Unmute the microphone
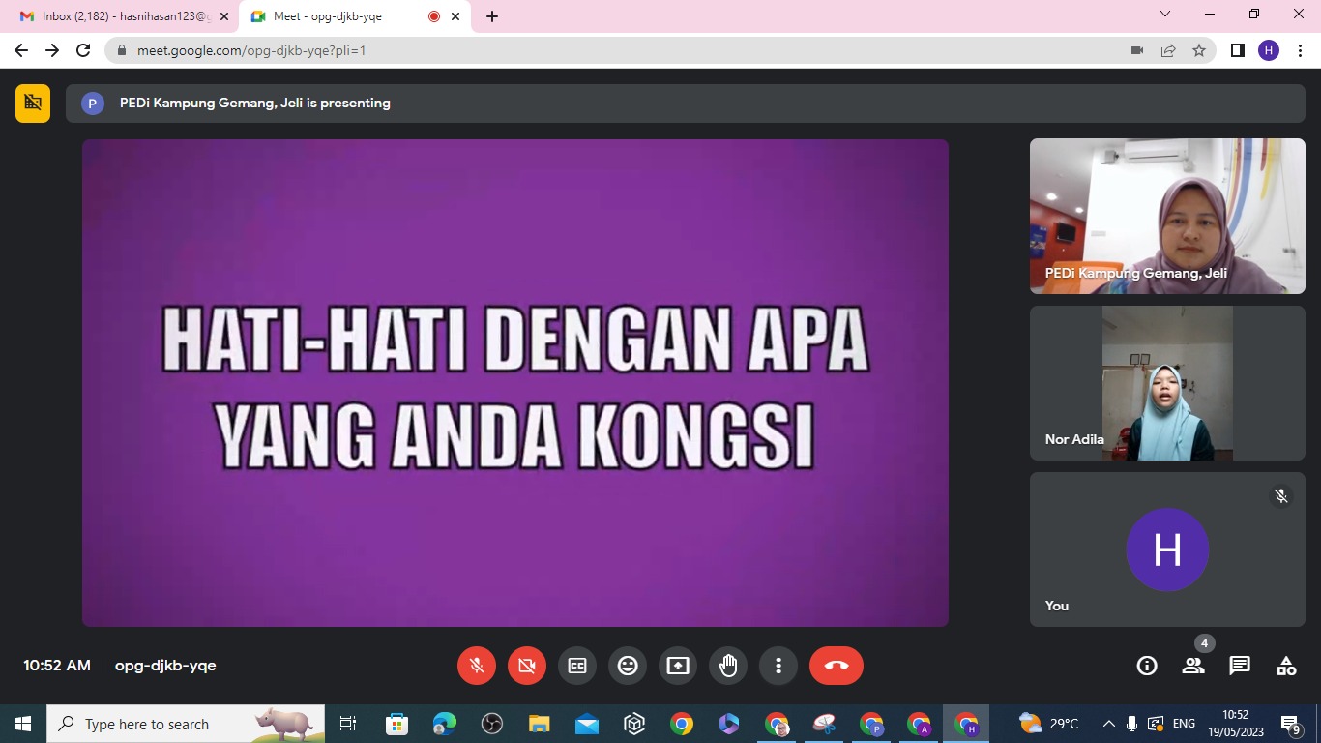 point(477,666)
